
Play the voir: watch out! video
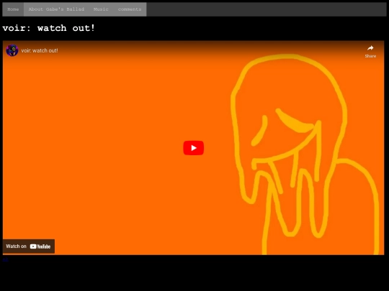click(194, 148)
